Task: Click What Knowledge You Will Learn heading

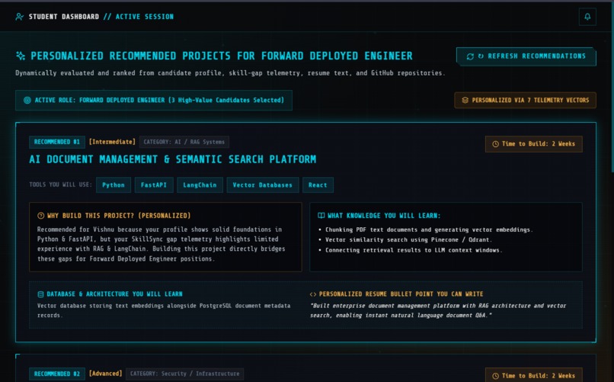Action: [x=384, y=216]
